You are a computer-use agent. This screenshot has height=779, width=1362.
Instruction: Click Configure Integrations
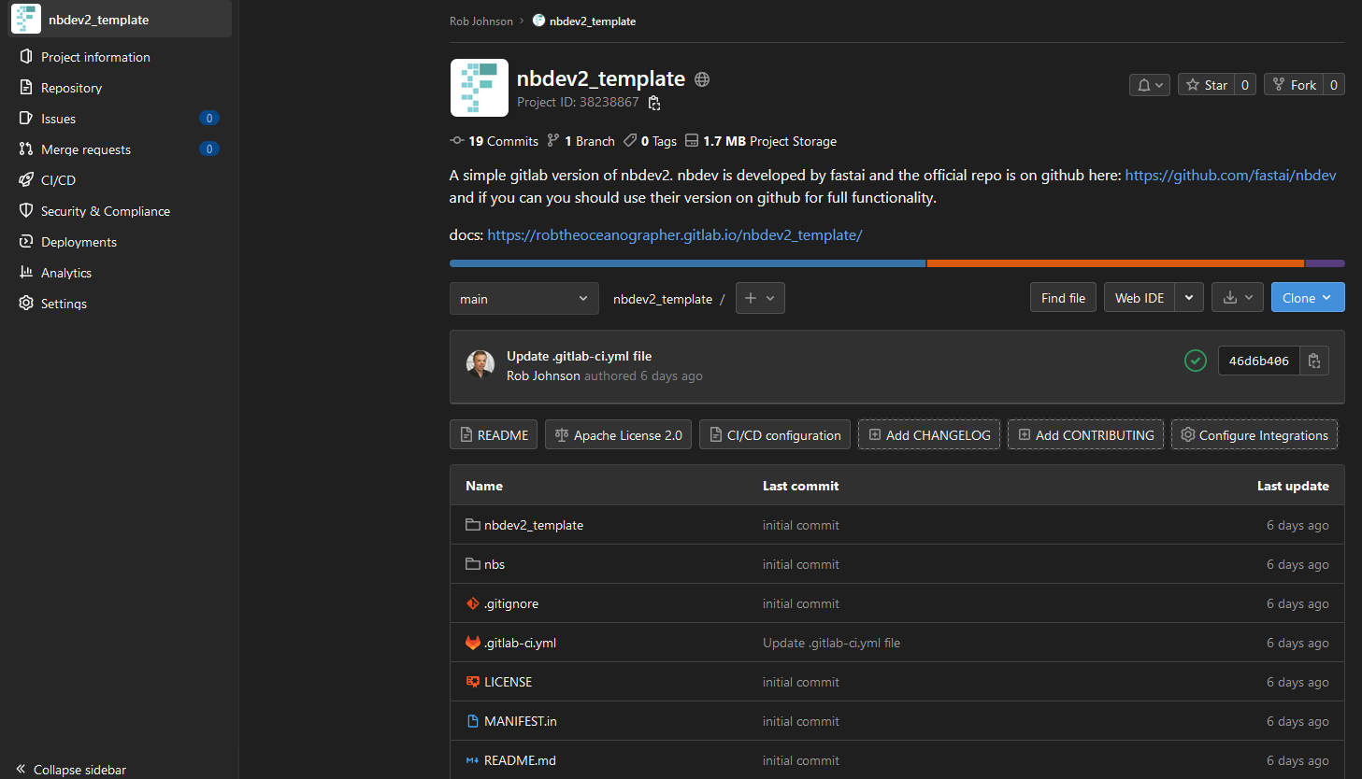coord(1254,434)
